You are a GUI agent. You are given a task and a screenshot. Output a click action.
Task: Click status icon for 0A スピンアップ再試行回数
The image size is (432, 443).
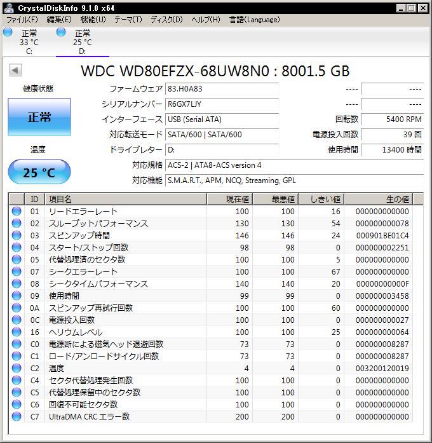17,308
